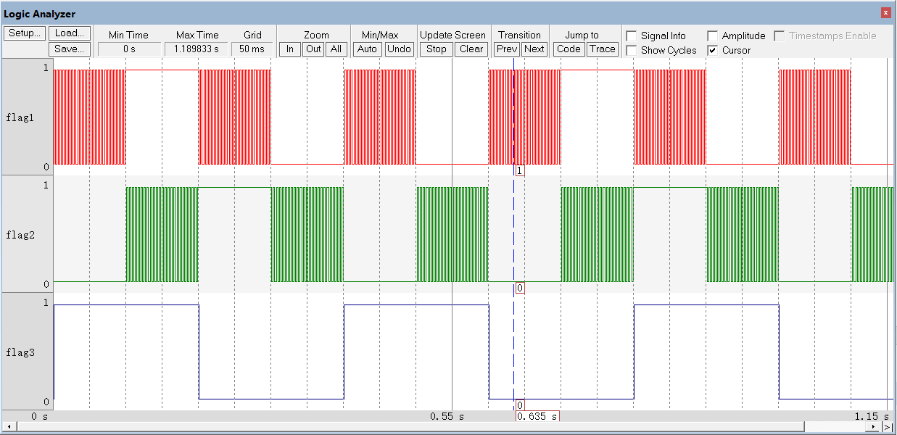Image resolution: width=897 pixels, height=435 pixels.
Task: Zoom In on the waveform
Action: [290, 49]
